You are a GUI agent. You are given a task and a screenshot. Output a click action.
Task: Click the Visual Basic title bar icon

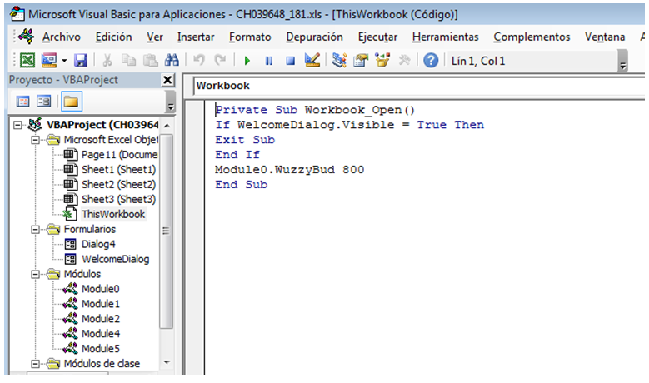[x=17, y=14]
